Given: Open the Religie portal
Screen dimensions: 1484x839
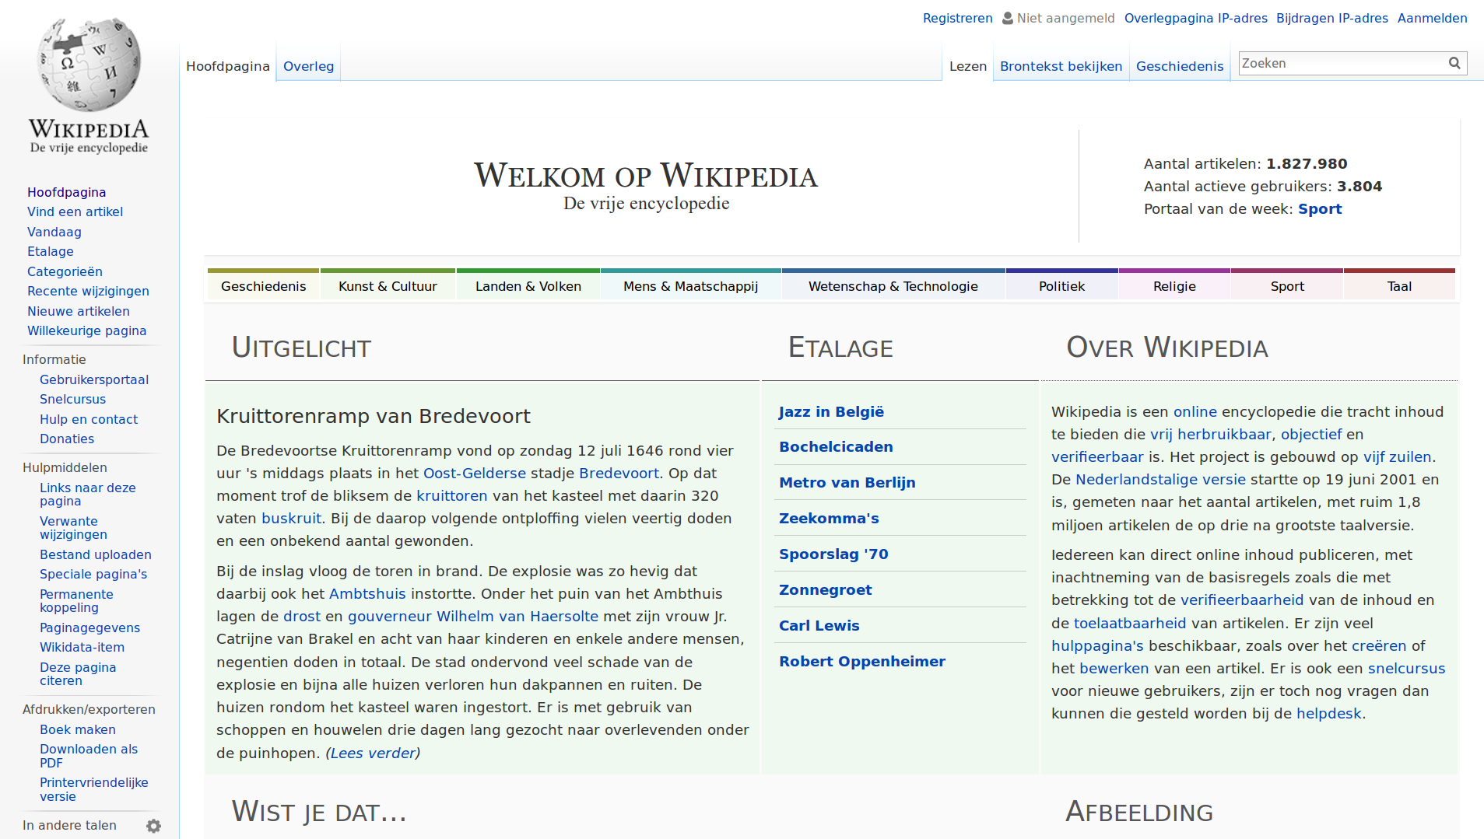Looking at the screenshot, I should point(1174,286).
